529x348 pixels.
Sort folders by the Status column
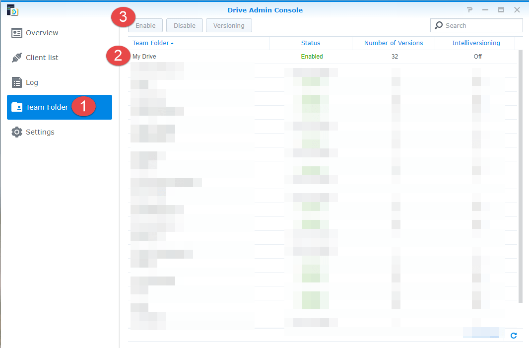click(310, 43)
